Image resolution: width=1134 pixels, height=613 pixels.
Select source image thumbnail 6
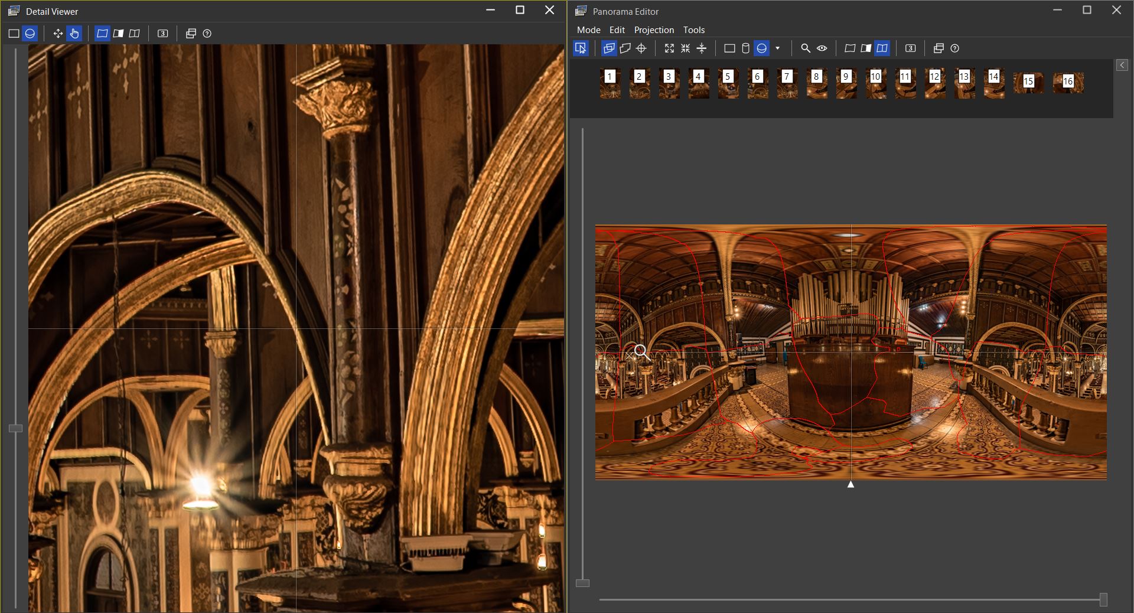(x=758, y=83)
